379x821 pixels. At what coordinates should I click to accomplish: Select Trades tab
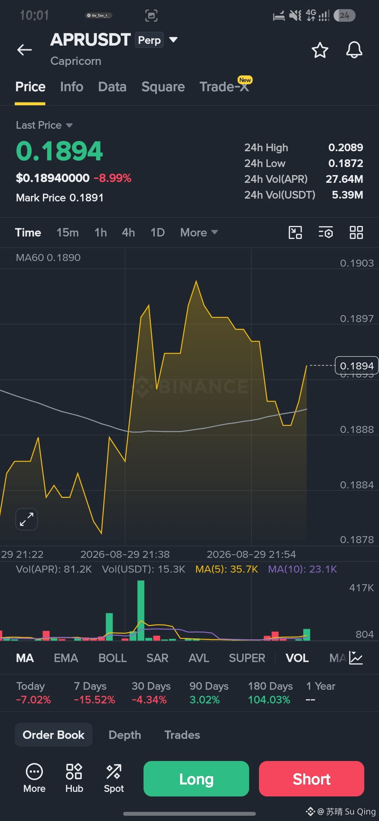click(182, 735)
